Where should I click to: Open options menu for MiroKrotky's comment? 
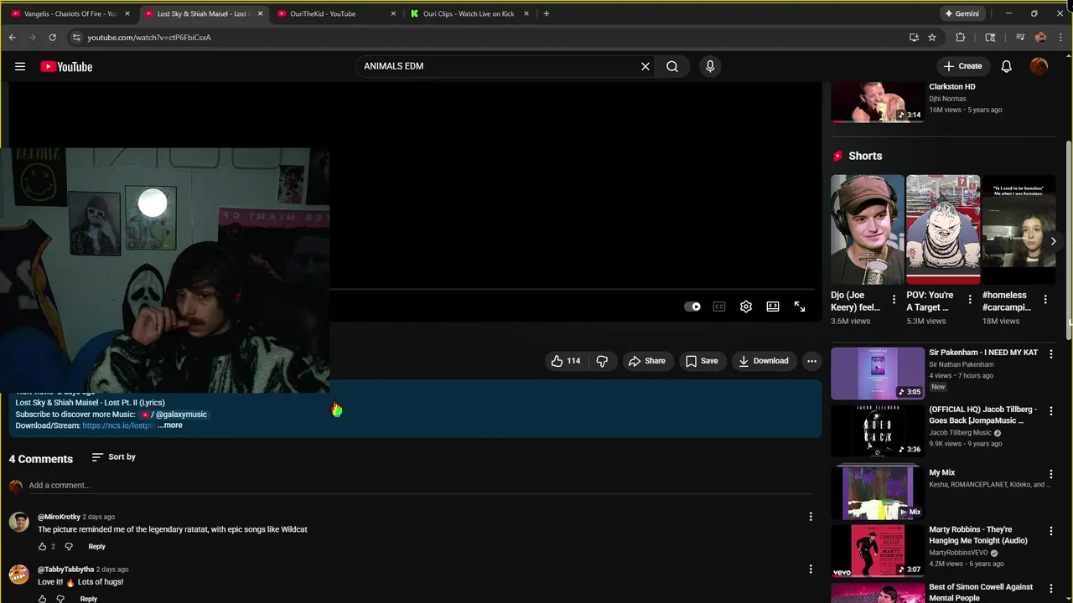811,517
